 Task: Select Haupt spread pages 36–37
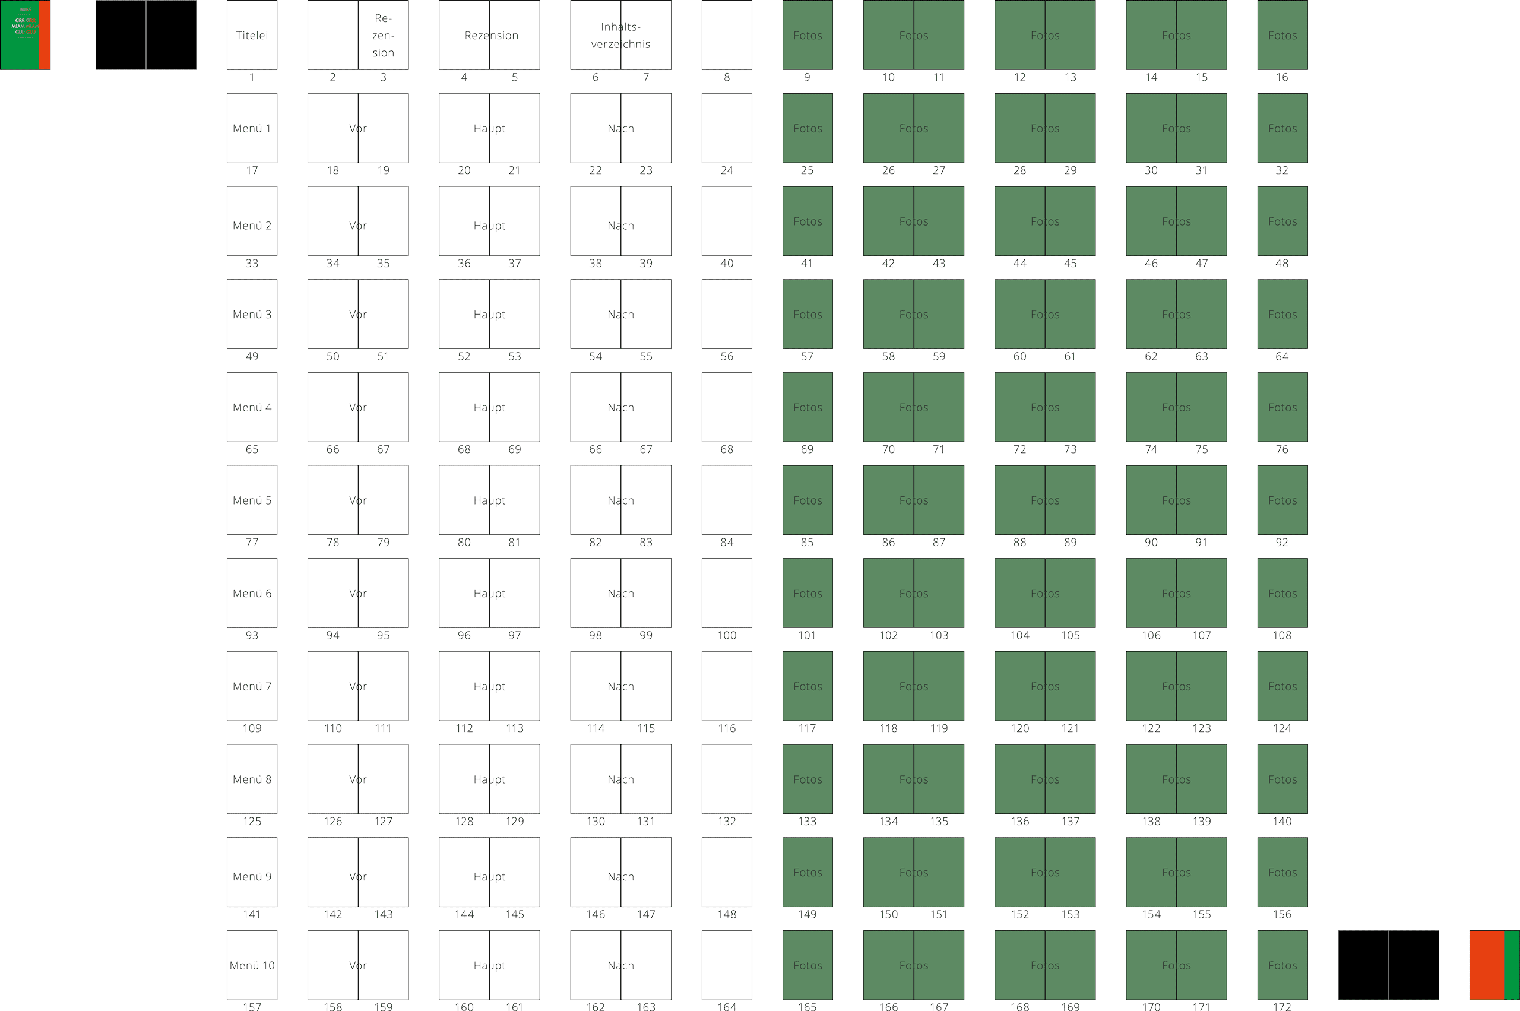click(489, 221)
